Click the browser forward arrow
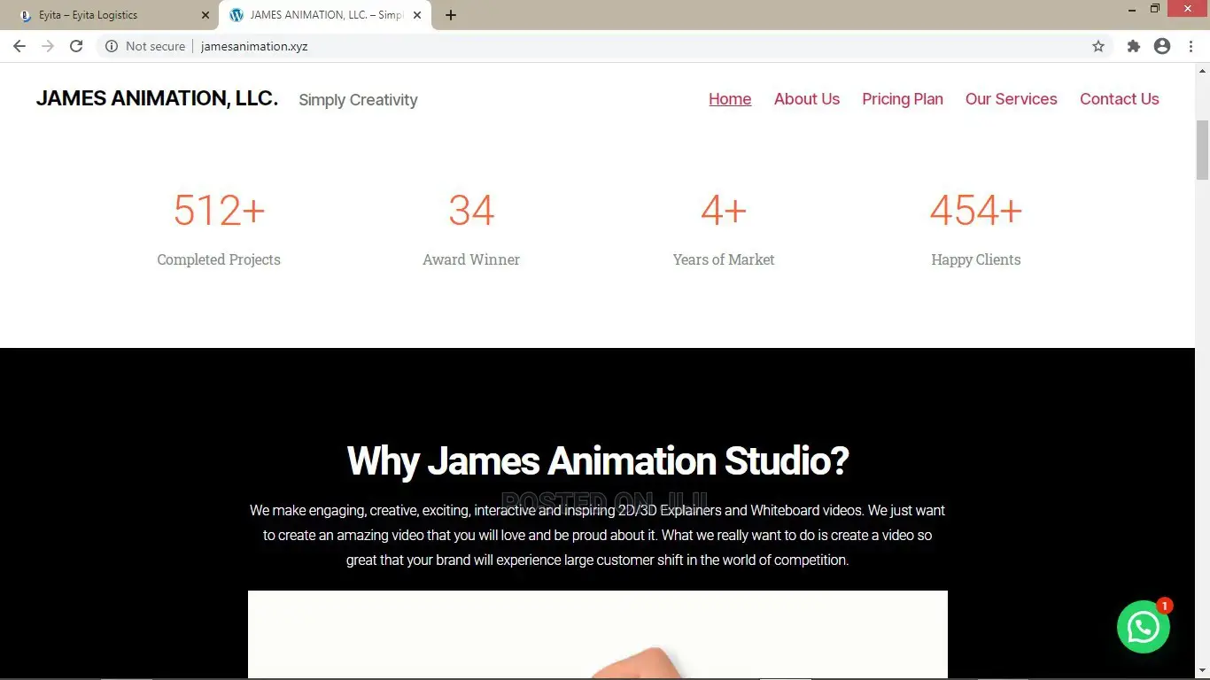Screen dimensions: 1210x680 coord(48,46)
